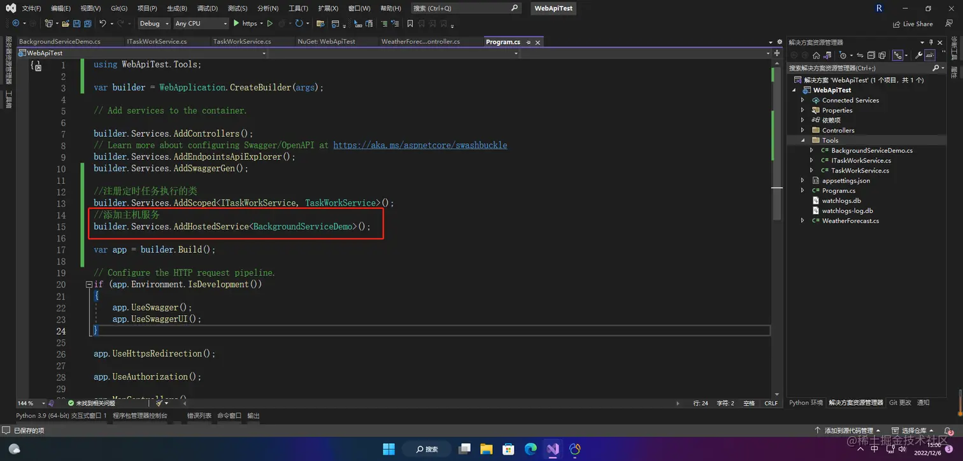Open File Explorer from the taskbar
The height and width of the screenshot is (461, 963).
(487, 449)
